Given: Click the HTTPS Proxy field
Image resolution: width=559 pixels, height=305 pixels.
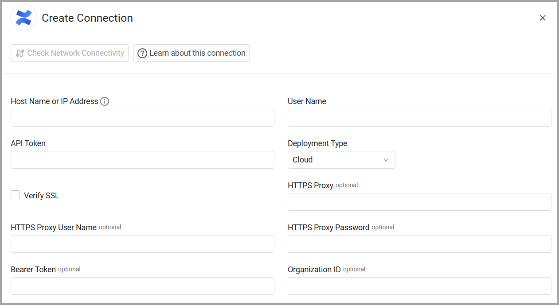Looking at the screenshot, I should pyautogui.click(x=419, y=202).
